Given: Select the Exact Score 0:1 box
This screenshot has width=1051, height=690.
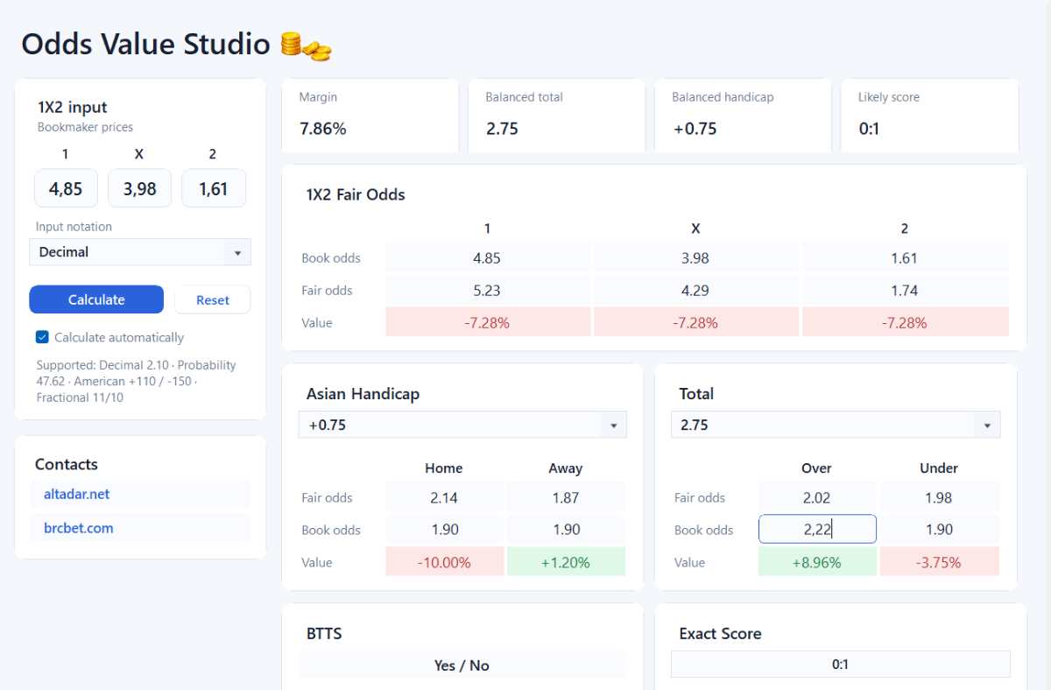Looking at the screenshot, I should click(841, 665).
